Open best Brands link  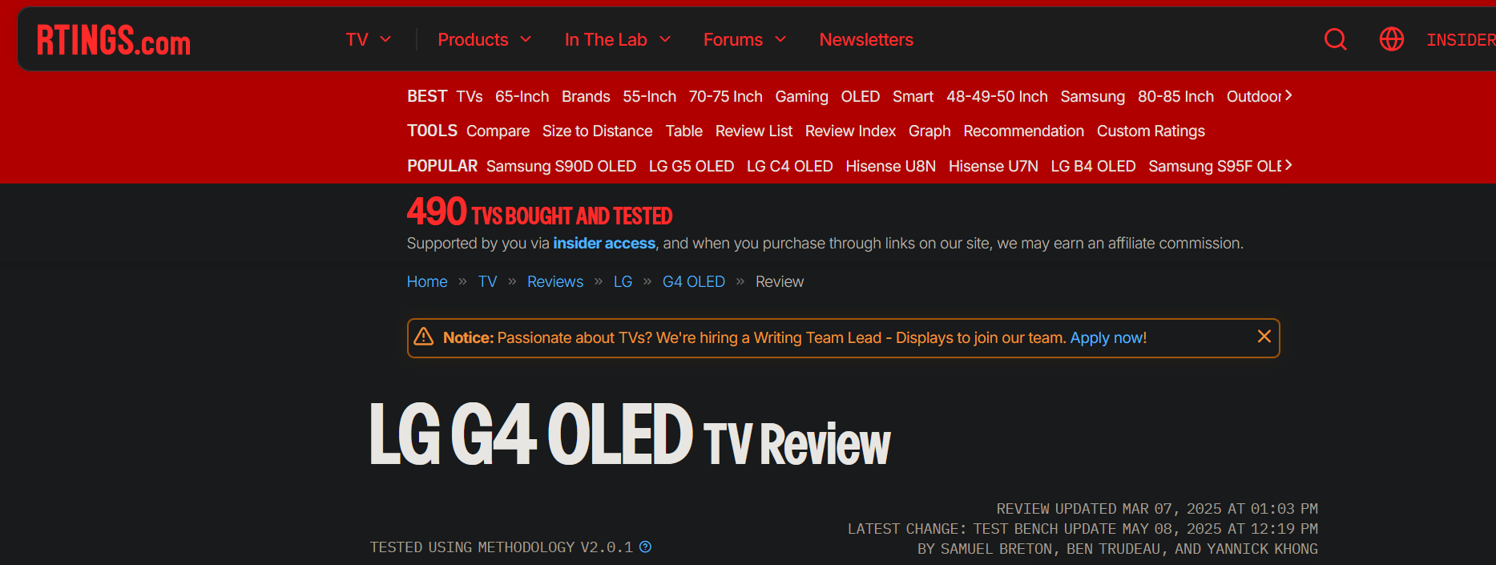pyautogui.click(x=586, y=96)
